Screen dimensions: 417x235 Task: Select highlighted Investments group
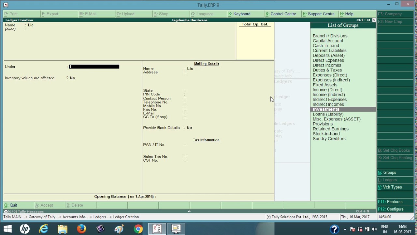(x=343, y=109)
